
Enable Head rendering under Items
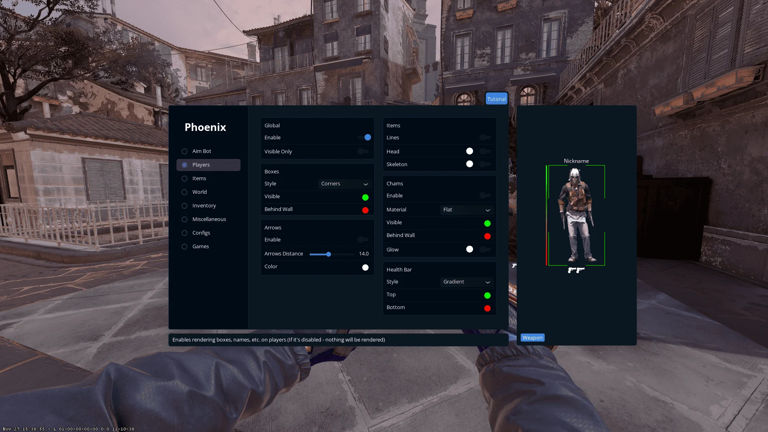tap(485, 151)
